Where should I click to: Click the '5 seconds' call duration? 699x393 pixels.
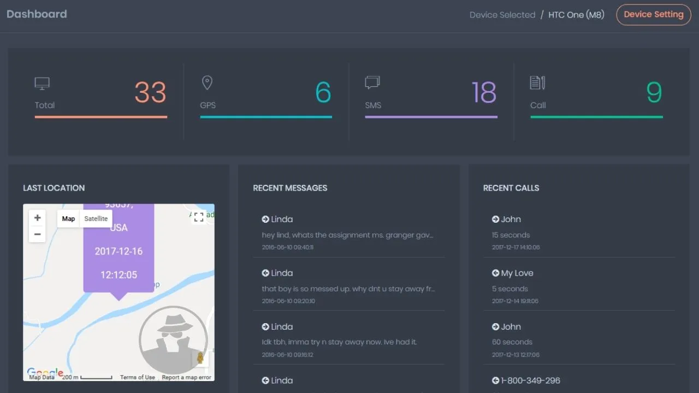(x=510, y=289)
